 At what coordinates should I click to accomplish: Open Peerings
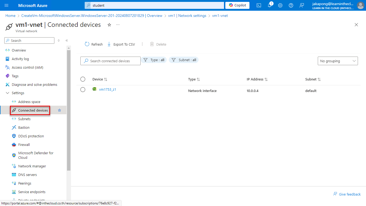(x=25, y=183)
